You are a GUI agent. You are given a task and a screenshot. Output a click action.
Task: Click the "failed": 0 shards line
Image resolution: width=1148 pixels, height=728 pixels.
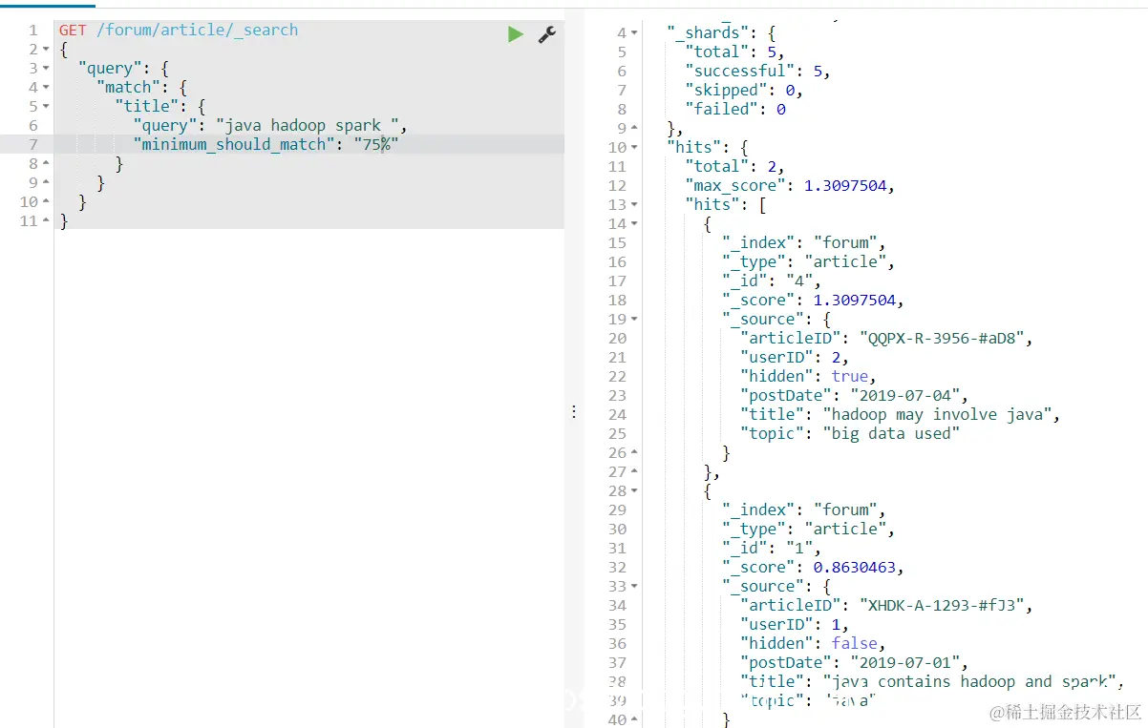click(x=735, y=109)
